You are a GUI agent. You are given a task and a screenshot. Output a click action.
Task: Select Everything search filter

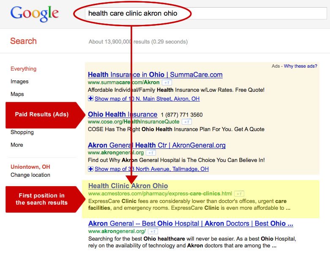(23, 69)
